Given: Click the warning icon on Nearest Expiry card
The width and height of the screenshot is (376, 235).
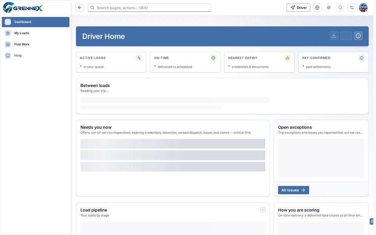Looking at the screenshot, I should 287,58.
